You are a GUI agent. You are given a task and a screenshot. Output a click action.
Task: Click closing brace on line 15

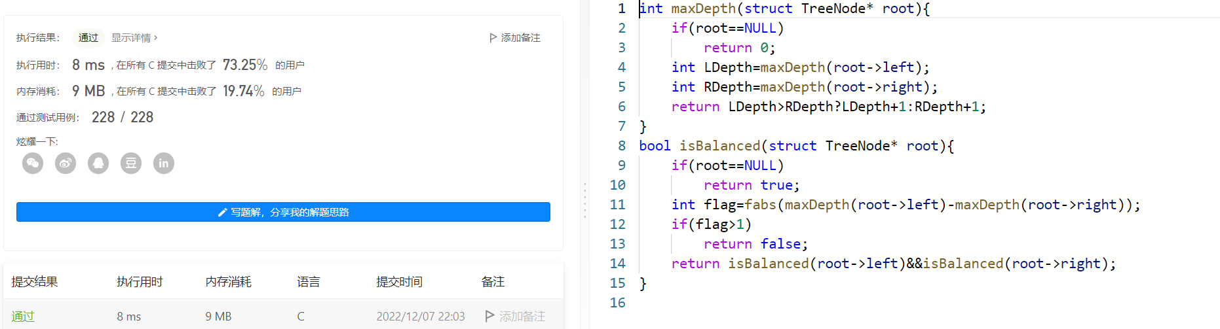[x=643, y=283]
